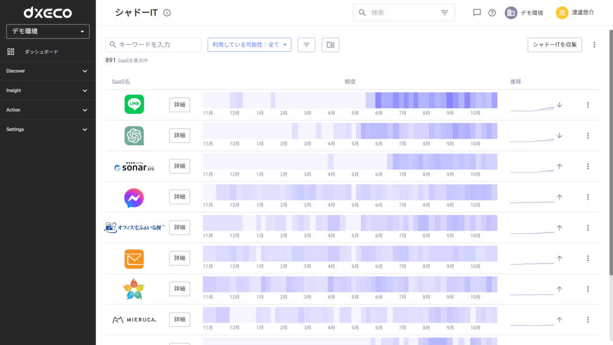Focus the top 検索 search field
This screenshot has height=345, width=613.
point(404,13)
